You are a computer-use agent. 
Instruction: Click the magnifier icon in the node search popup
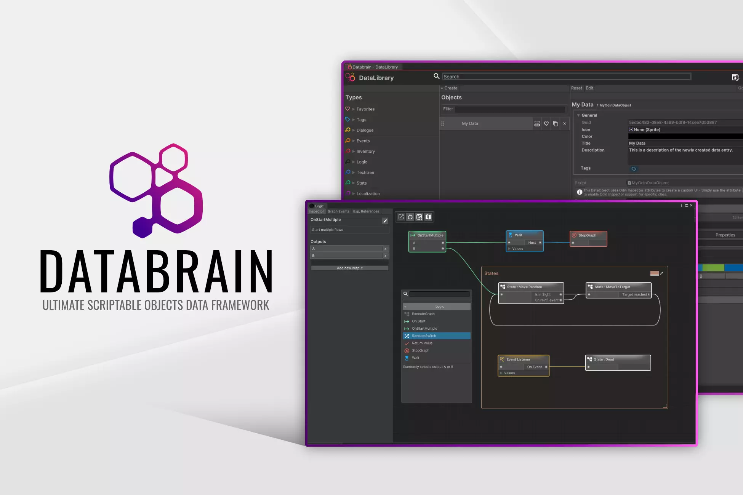click(x=405, y=294)
